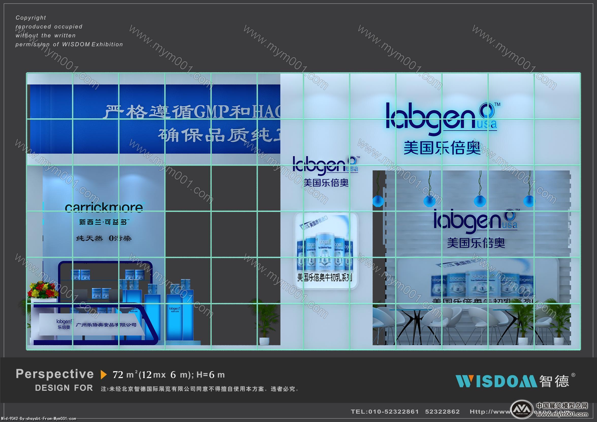Click the "TEL:010-52322861" phone number
The width and height of the screenshot is (597, 422).
(x=385, y=412)
